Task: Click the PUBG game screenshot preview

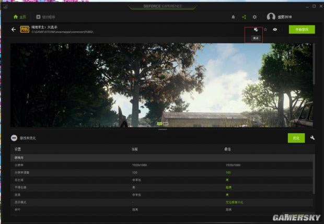Action: 161,85
